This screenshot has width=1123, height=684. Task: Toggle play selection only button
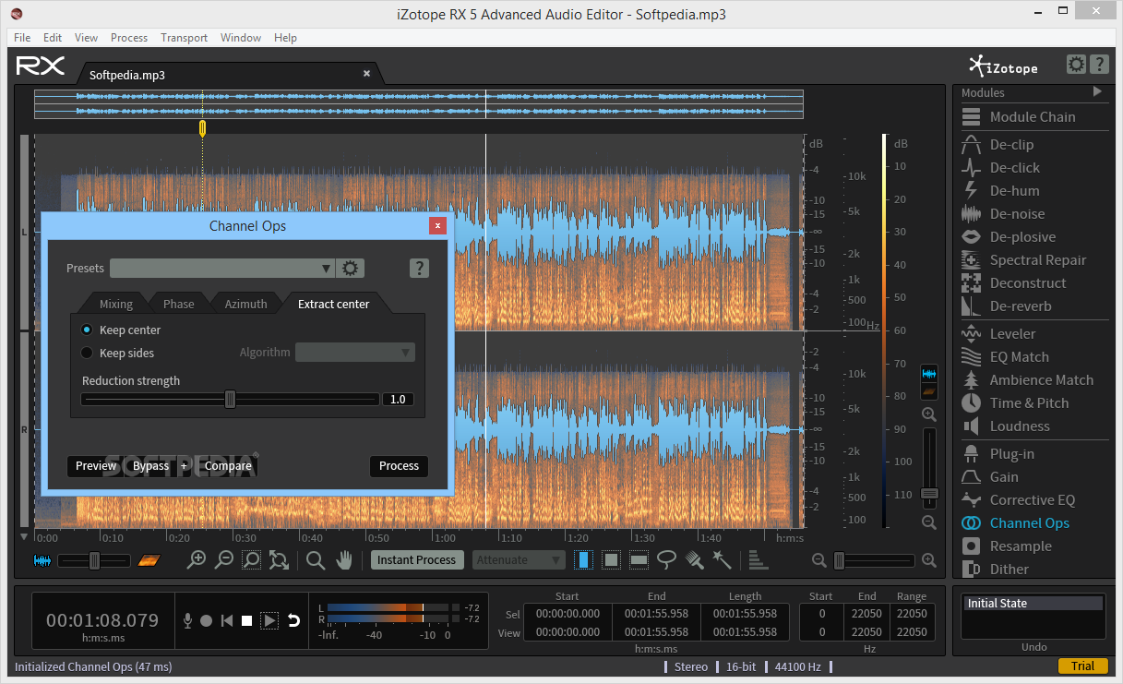click(x=269, y=621)
